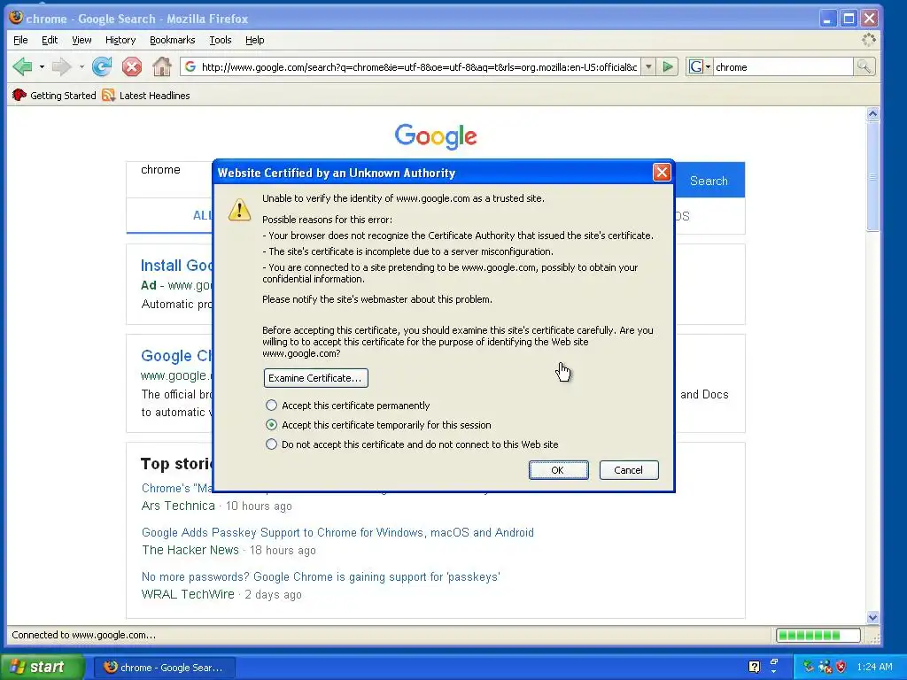The height and width of the screenshot is (680, 907).
Task: Click the warning triangle icon in dialog
Action: (x=239, y=209)
